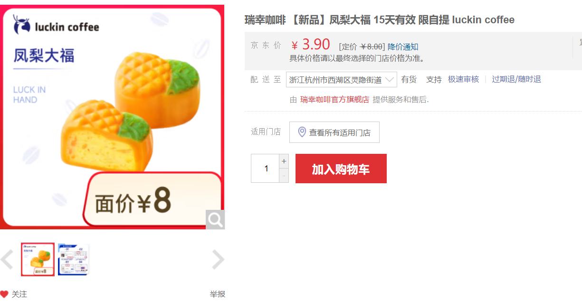Visit 瑞幸咖啡官方旗舰店 store link
The width and height of the screenshot is (582, 301).
click(334, 99)
